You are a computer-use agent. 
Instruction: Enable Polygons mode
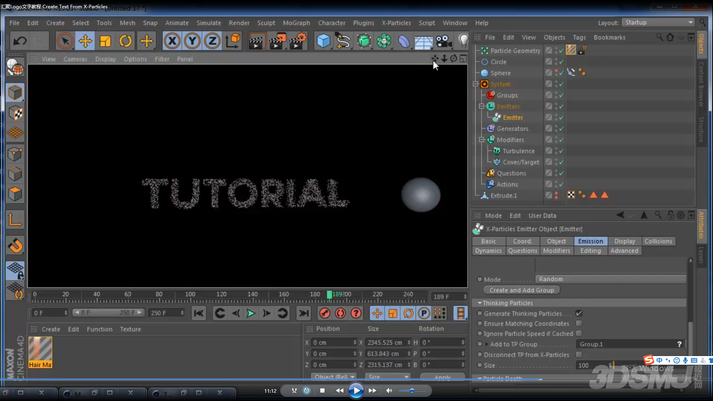15,194
